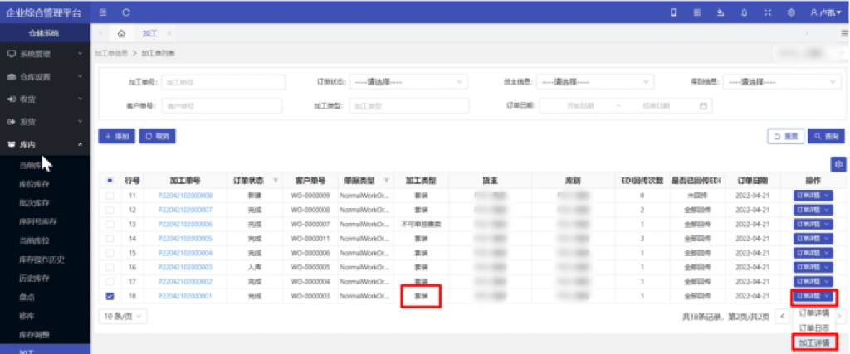
Task: Uncheck the checkbox for row 18
Action: pyautogui.click(x=110, y=296)
